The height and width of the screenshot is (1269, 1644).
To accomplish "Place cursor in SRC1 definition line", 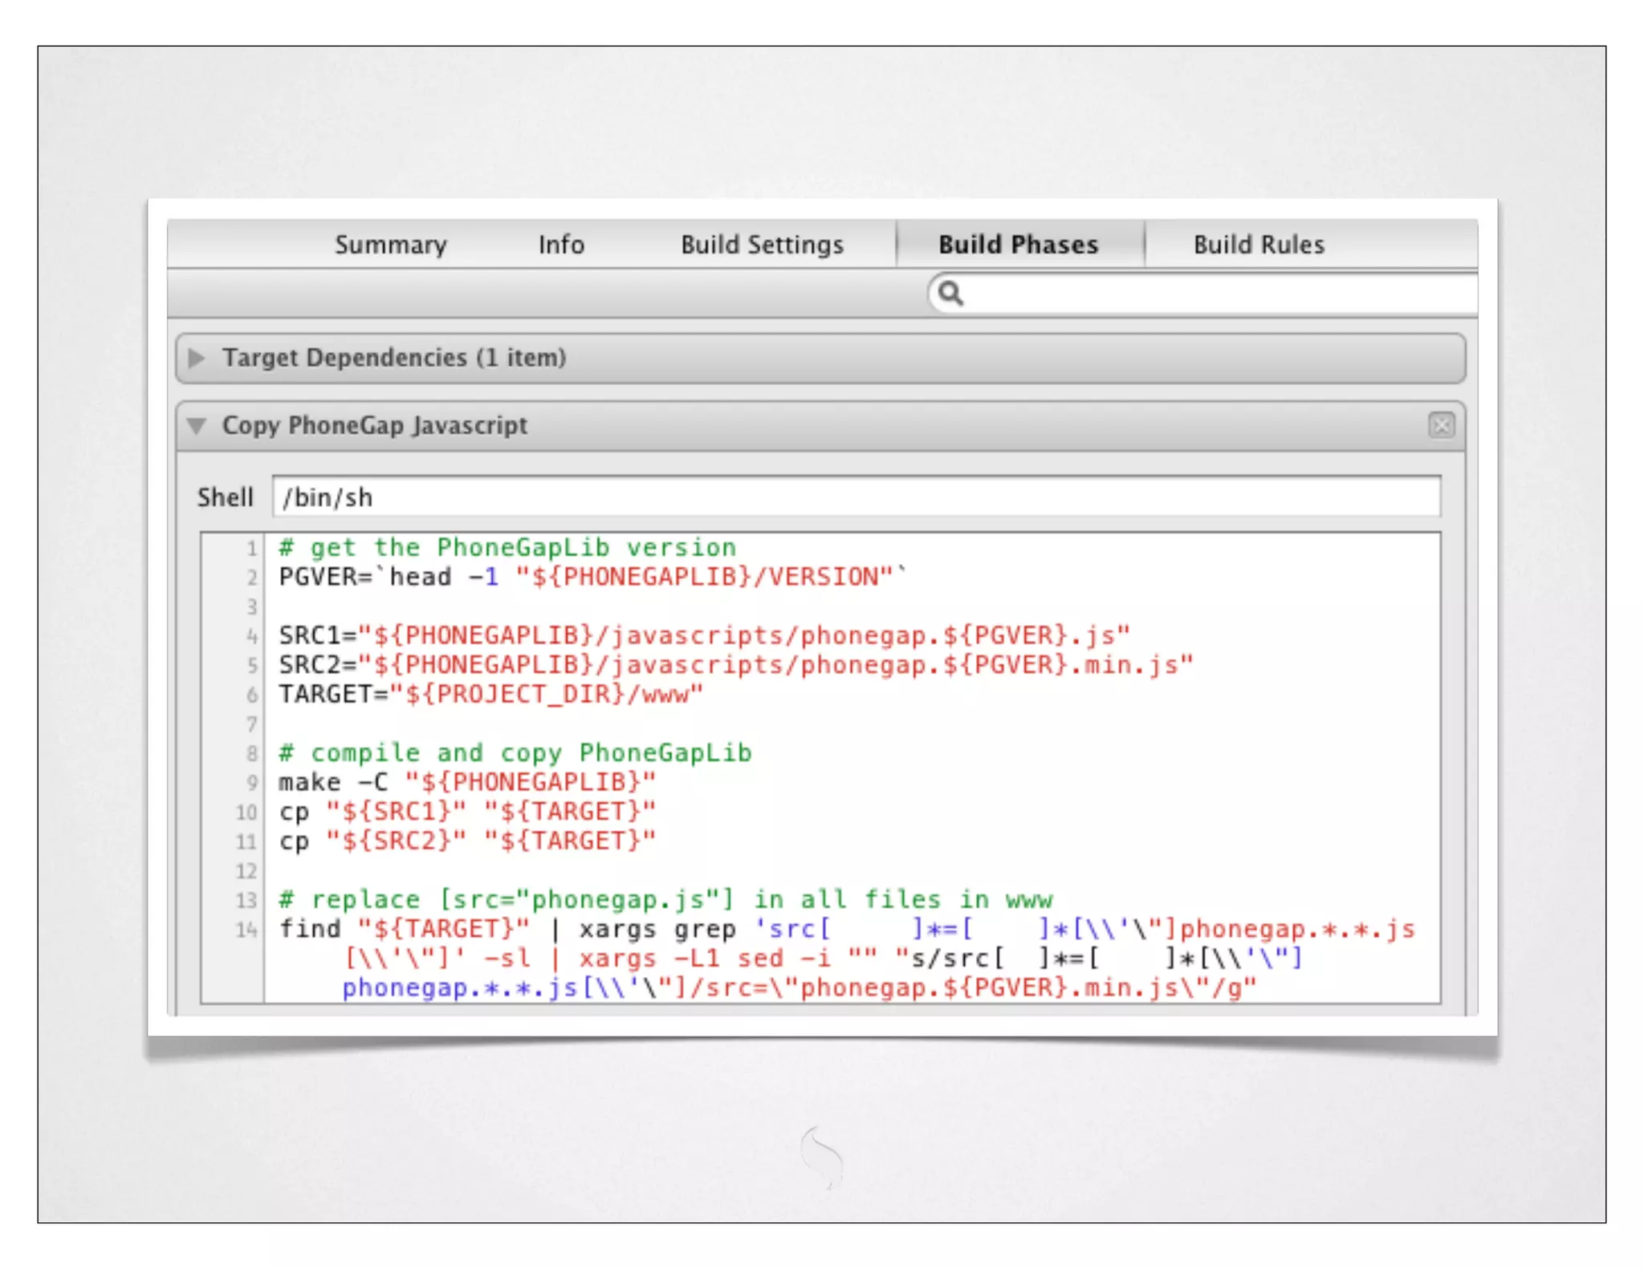I will click(x=704, y=635).
